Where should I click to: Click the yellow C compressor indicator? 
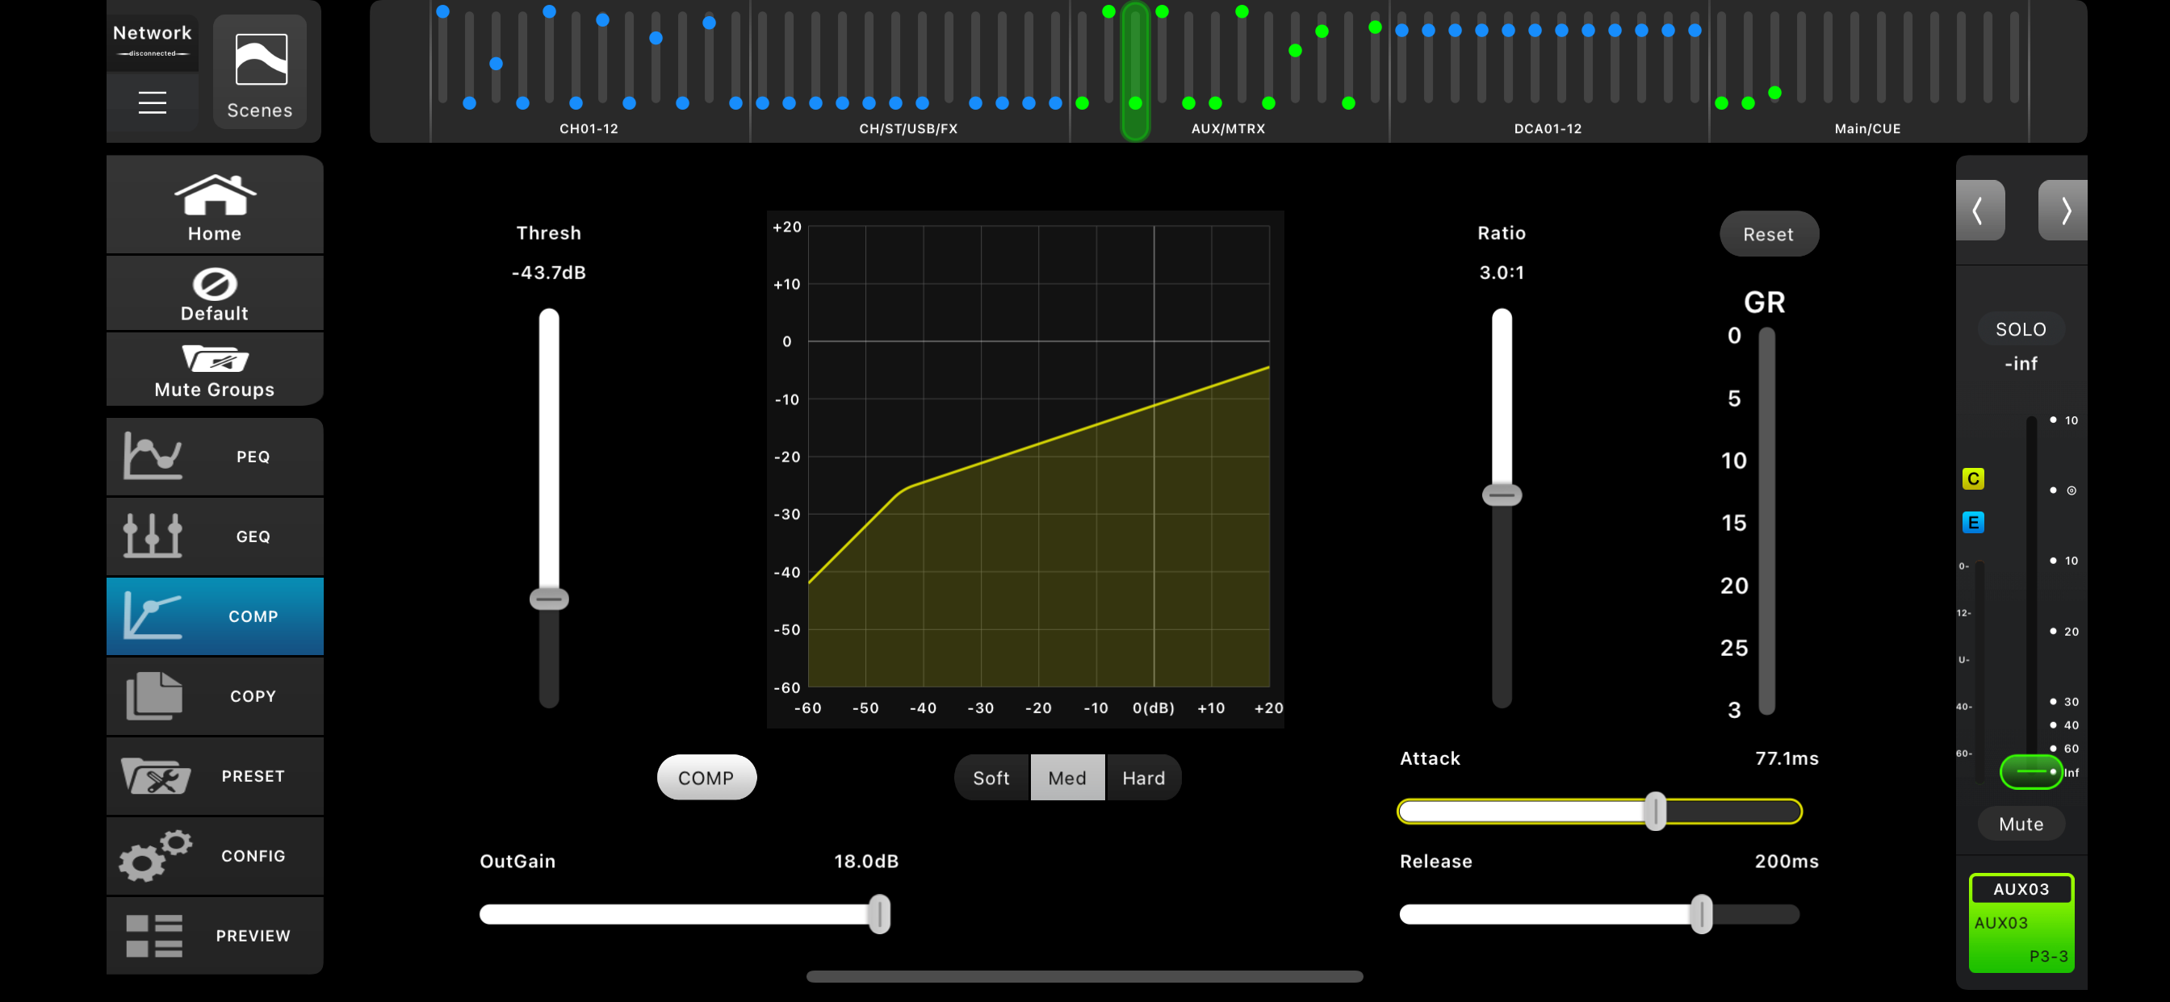[1973, 479]
